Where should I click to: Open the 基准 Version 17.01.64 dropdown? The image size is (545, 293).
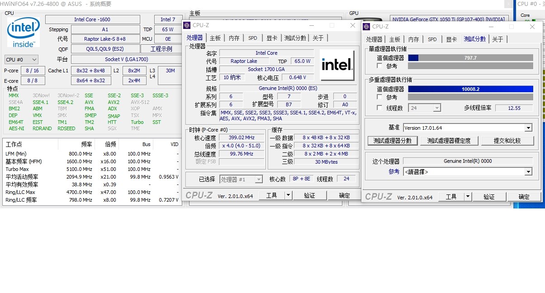pos(467,128)
